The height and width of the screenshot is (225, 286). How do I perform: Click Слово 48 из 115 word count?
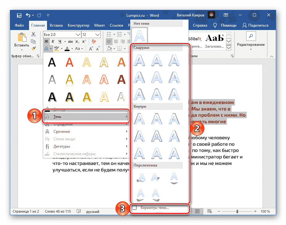(x=59, y=211)
